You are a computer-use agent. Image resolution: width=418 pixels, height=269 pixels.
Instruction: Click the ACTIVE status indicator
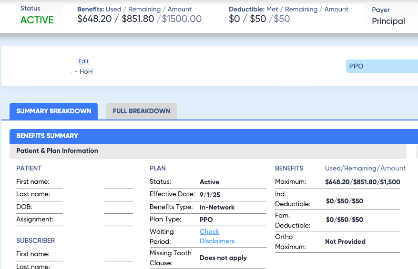click(37, 20)
